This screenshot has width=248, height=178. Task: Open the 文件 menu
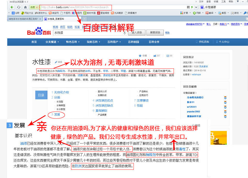pyautogui.click(x=201, y=2)
